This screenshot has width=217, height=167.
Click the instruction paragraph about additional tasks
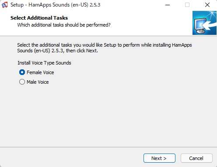(x=105, y=48)
